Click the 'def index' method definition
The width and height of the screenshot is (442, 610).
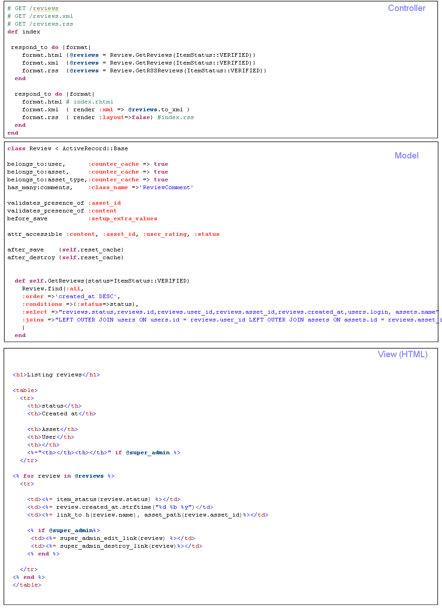point(24,32)
